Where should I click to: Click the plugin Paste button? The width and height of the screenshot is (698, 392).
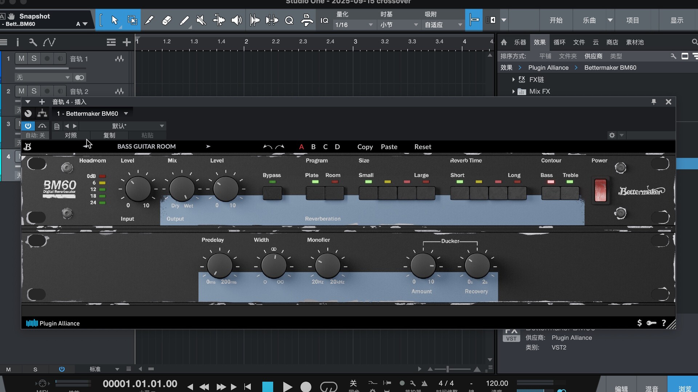click(389, 147)
